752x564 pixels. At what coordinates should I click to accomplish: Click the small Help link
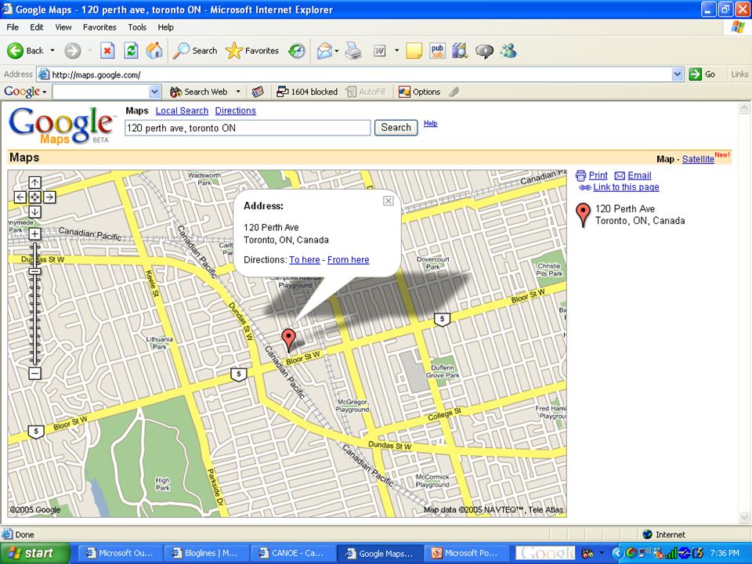430,123
